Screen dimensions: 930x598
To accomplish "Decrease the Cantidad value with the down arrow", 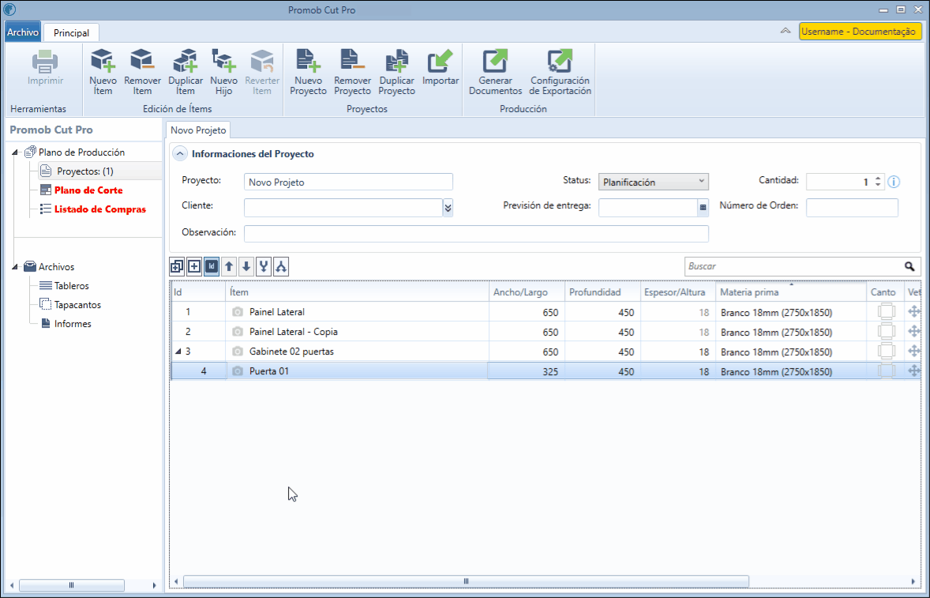I will point(879,186).
